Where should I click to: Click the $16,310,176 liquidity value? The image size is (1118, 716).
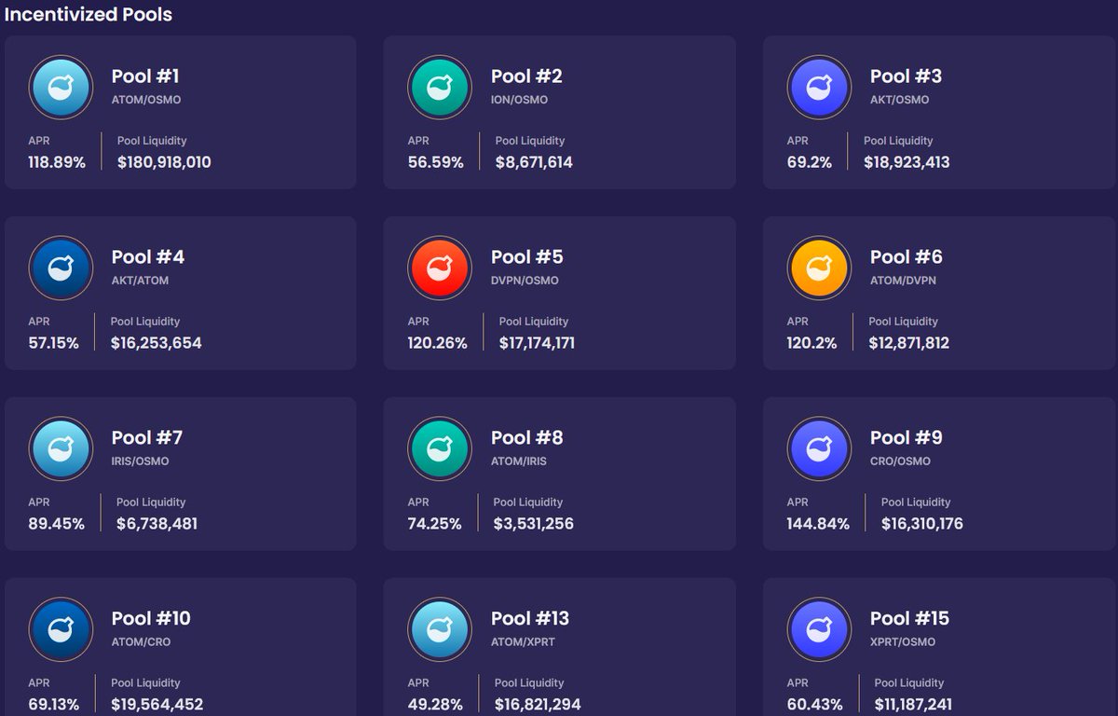[922, 524]
